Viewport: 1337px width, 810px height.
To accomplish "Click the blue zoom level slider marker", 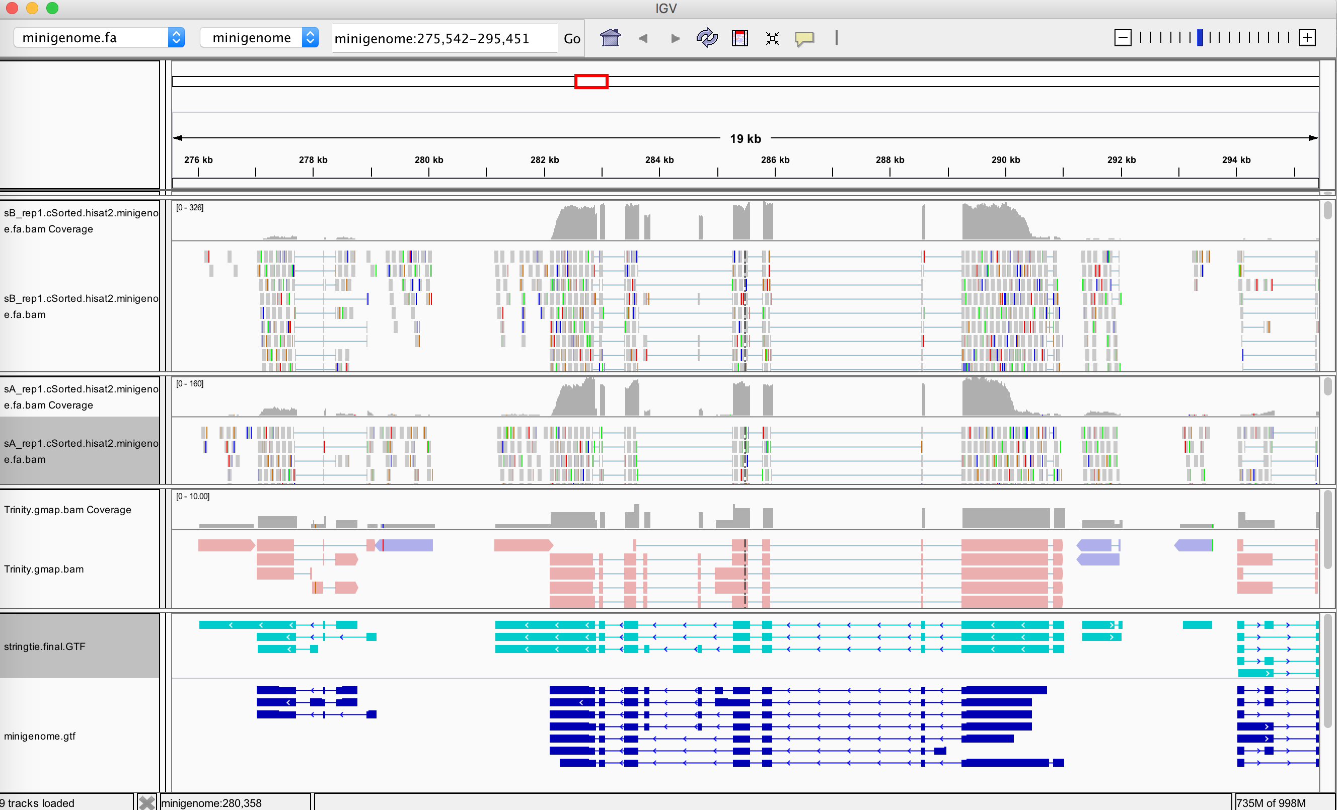I will (x=1200, y=37).
